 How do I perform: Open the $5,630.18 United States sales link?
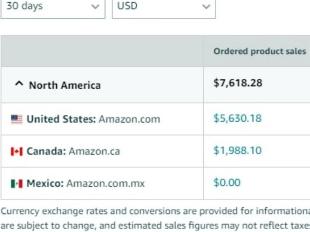(x=238, y=118)
